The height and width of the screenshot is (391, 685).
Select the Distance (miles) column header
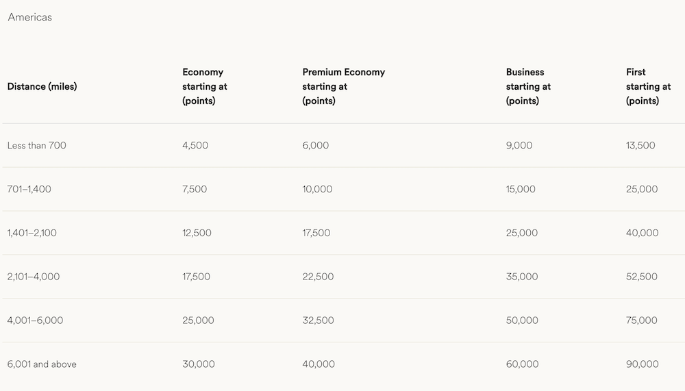(42, 86)
